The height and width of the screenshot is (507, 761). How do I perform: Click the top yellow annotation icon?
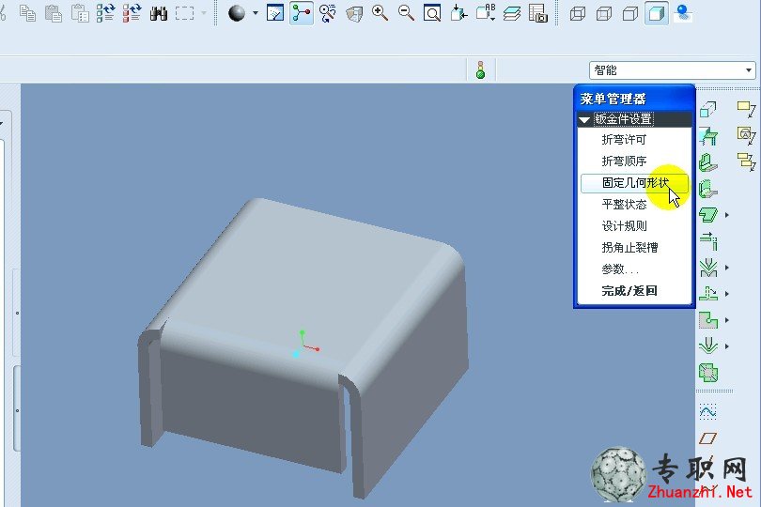tap(747, 109)
